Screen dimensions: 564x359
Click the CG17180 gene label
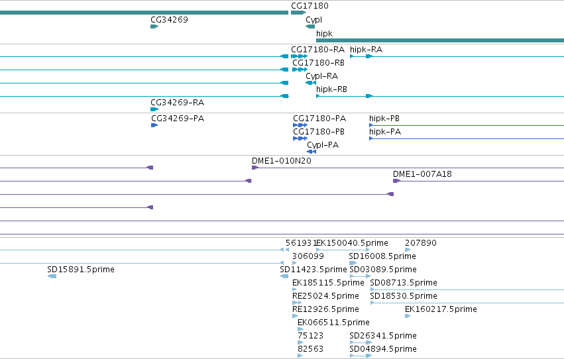(310, 6)
